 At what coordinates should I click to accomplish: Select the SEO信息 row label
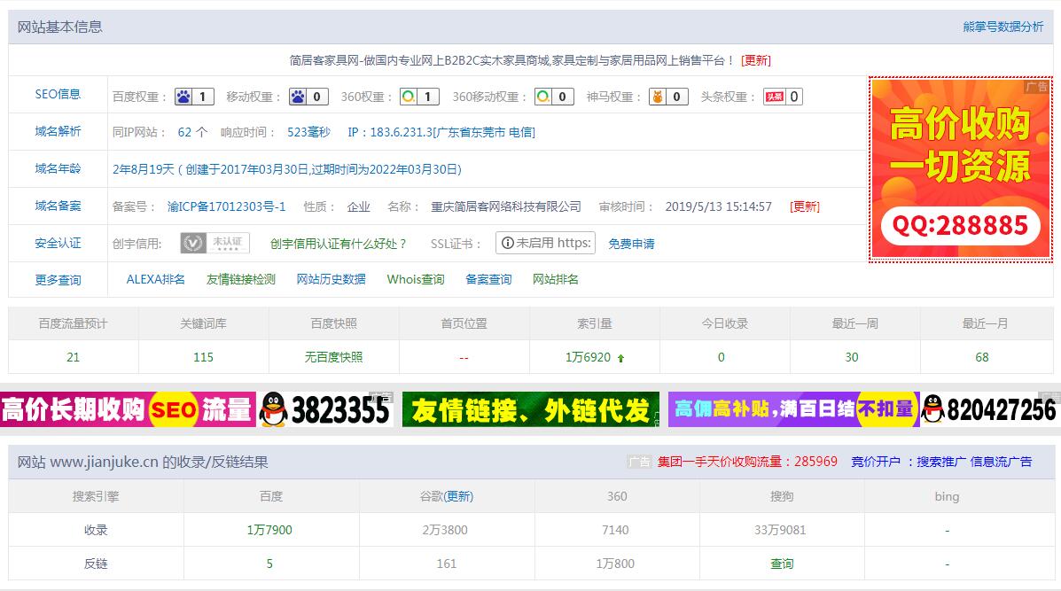click(58, 94)
